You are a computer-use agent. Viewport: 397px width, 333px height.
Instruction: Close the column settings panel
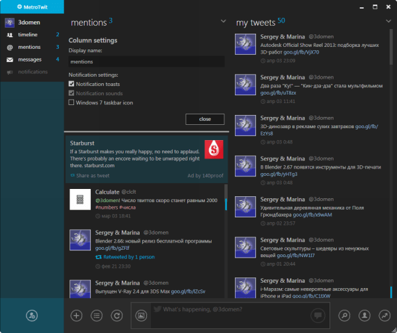pyautogui.click(x=205, y=119)
